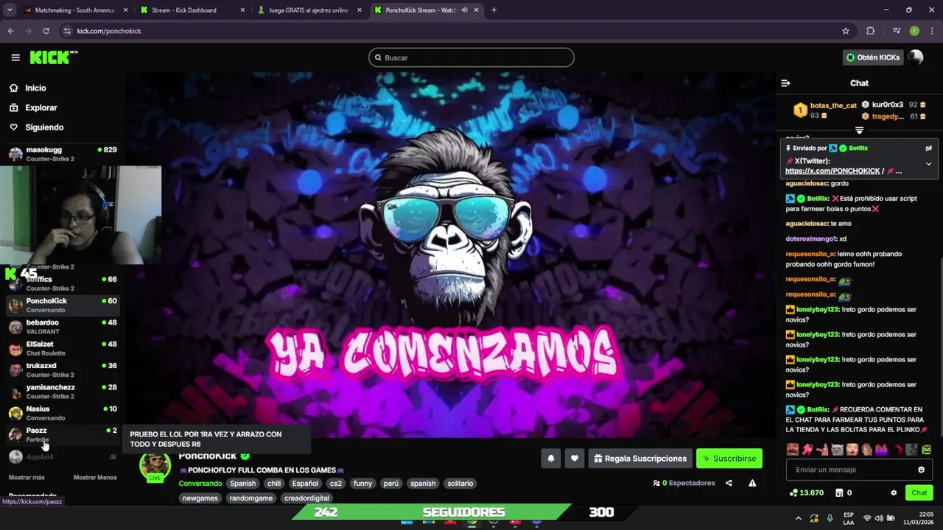
Task: Click Regala Suscripciones button
Action: [639, 459]
